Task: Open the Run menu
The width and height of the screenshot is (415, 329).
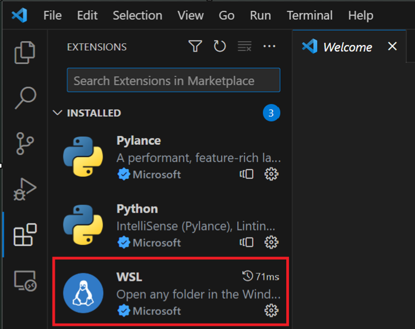Action: coord(260,15)
